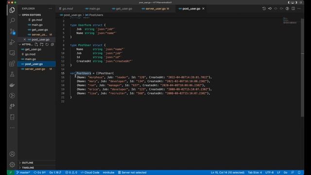Toggle the primary side bar layout
The image size is (311, 175).
289,2
